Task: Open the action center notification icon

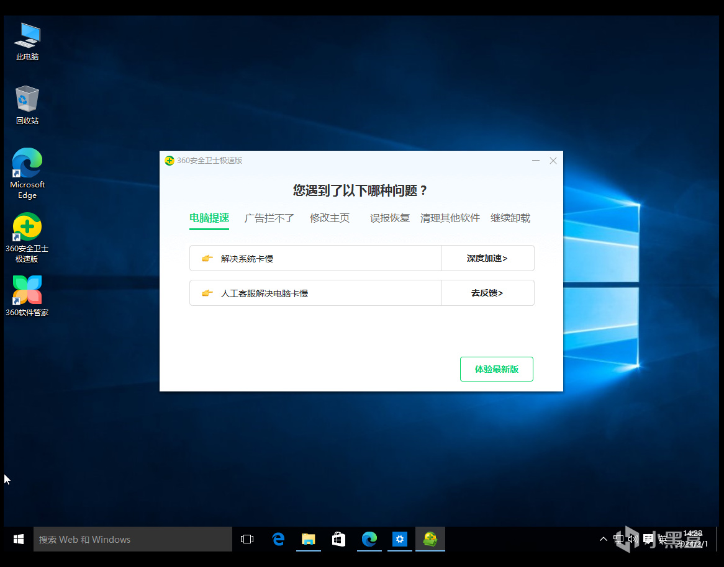Action: (648, 539)
